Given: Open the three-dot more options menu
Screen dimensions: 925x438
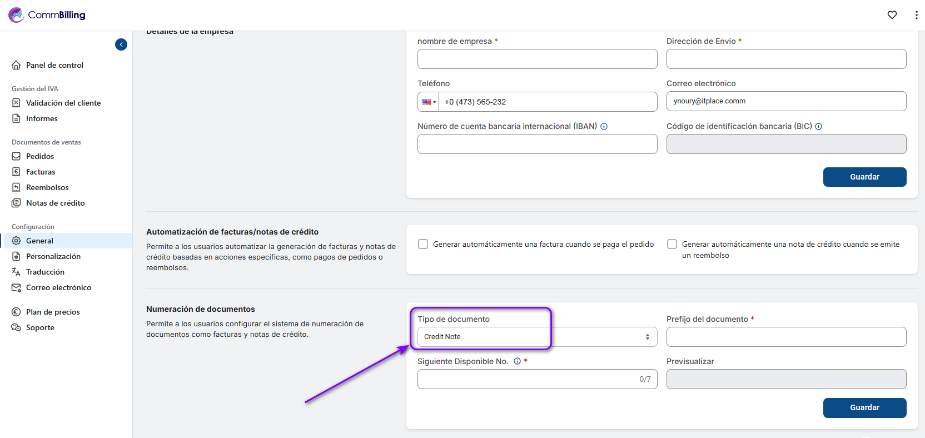Looking at the screenshot, I should 916,15.
